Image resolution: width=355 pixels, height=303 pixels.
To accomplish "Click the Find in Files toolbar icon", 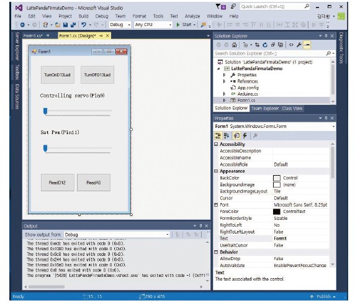I will (204, 25).
